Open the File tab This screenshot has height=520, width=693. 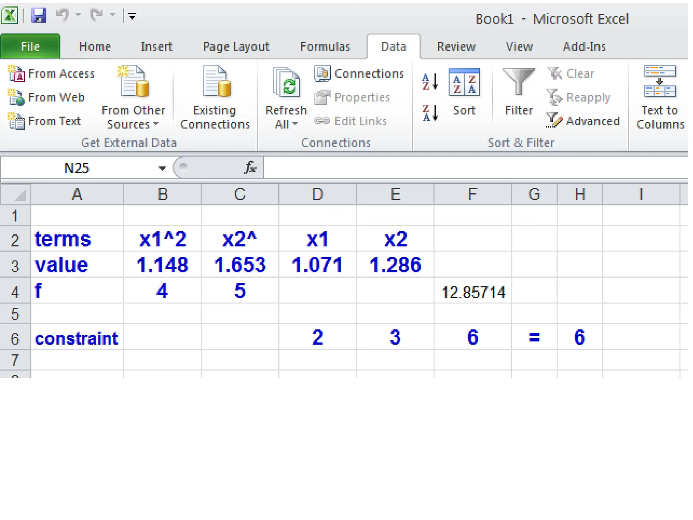30,46
